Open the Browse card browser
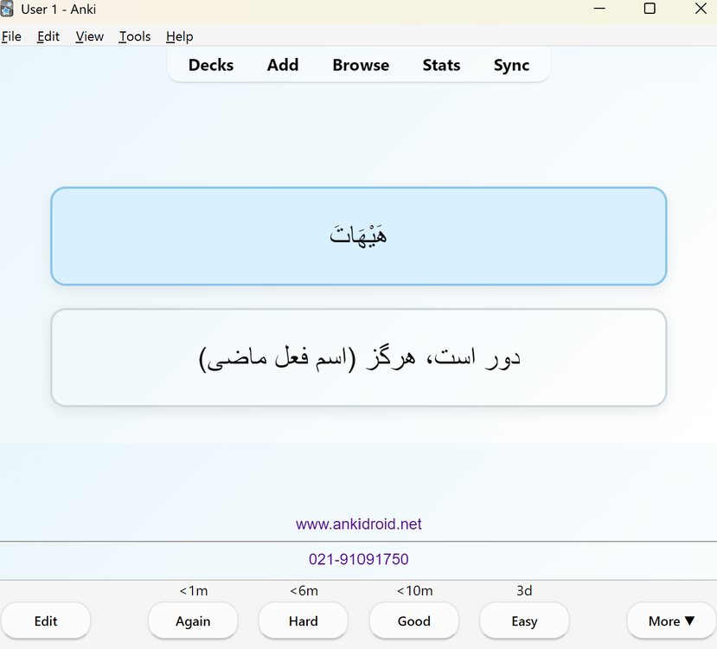Viewport: 717px width, 649px height. [361, 65]
